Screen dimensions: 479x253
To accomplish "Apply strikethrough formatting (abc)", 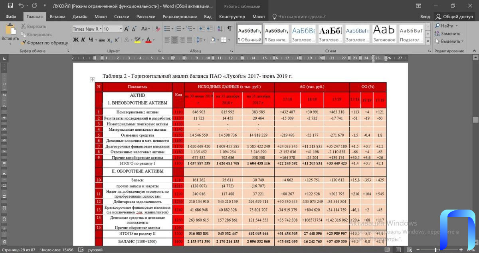I will [x=102, y=40].
